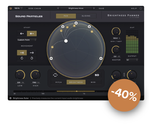
Task: Click the randomize dice icon
Action: click(x=97, y=75)
